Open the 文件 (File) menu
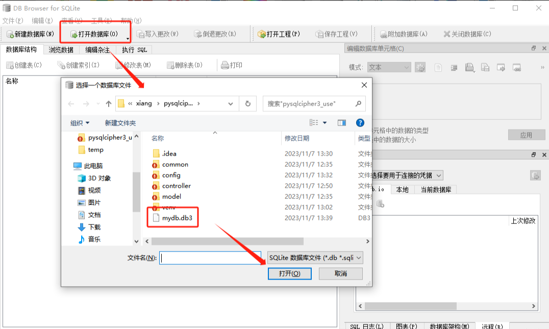Image resolution: width=549 pixels, height=329 pixels. [x=13, y=20]
